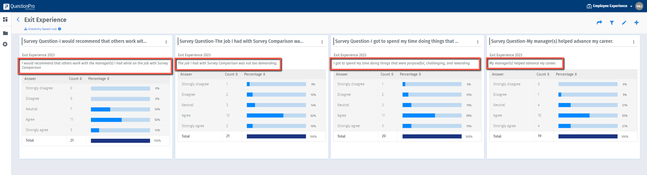
Task: Open the filter funnel icon
Action: pos(612,23)
